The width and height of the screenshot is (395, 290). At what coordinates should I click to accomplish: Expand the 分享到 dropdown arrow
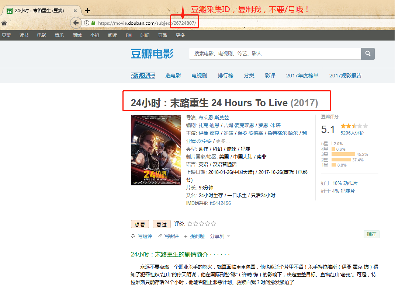229,236
